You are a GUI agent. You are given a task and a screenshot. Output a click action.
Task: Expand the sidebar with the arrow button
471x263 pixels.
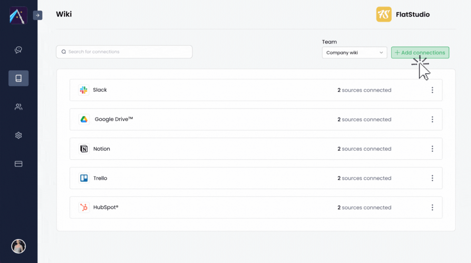38,15
